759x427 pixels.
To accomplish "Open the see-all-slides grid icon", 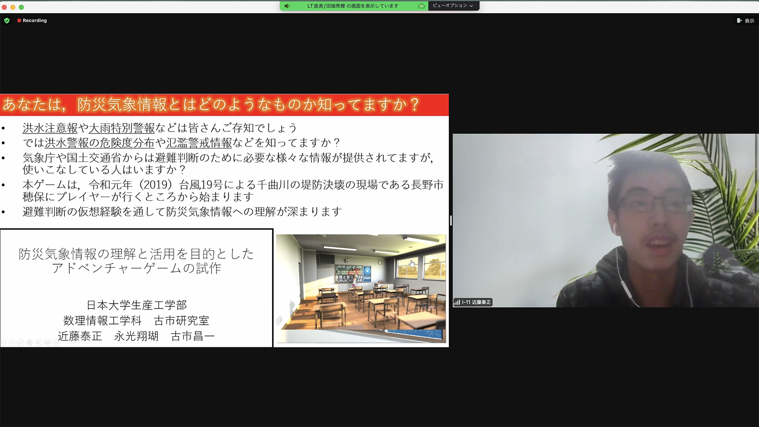I will point(29,343).
